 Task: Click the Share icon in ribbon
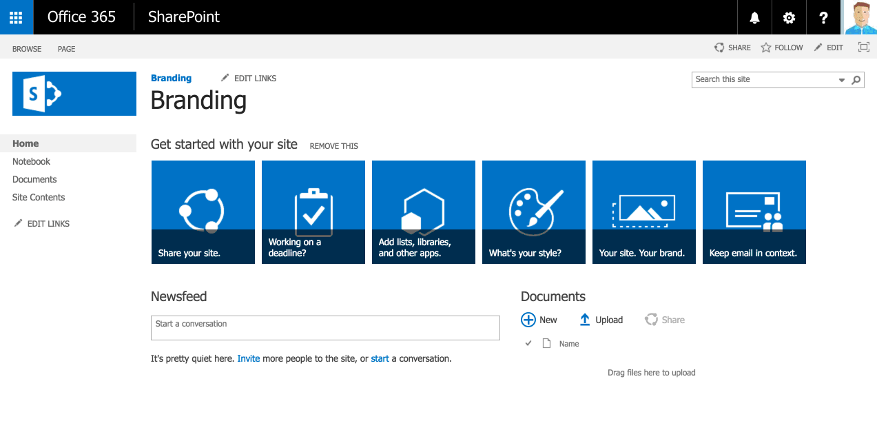click(x=719, y=48)
